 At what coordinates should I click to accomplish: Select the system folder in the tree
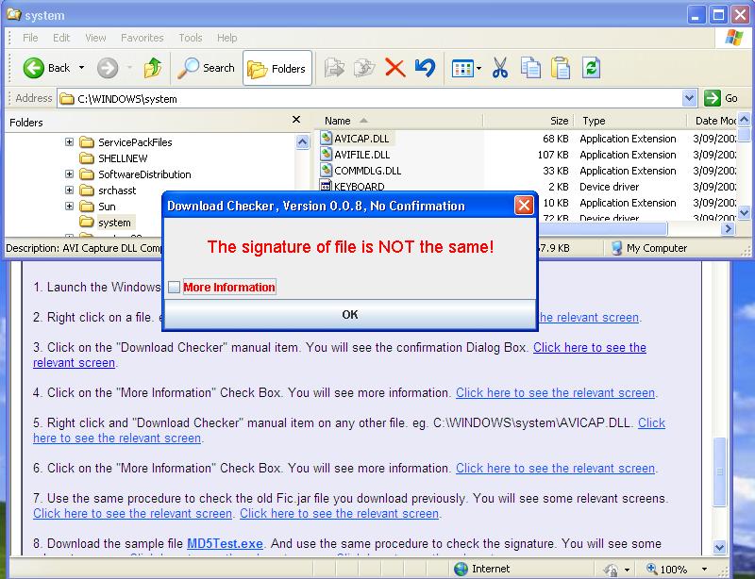point(114,223)
